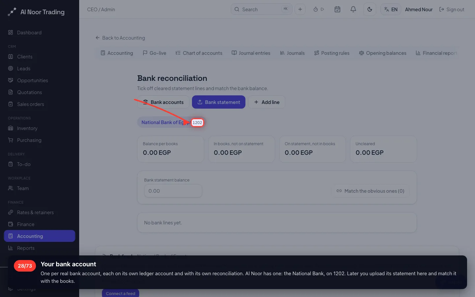Open the quick-add plus button in top bar
Viewport: 475px width, 297px height.
[x=300, y=9]
